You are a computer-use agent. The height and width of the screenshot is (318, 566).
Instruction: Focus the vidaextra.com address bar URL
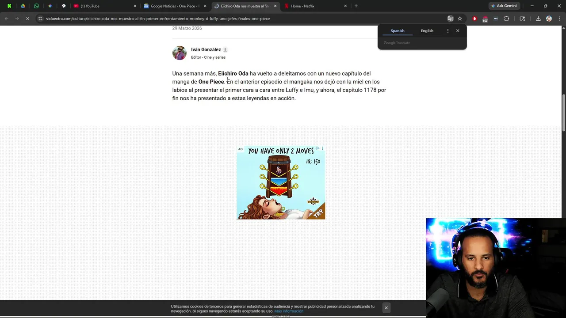tap(158, 19)
